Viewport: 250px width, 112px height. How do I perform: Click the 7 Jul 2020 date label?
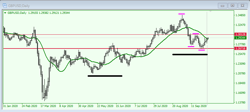(141, 106)
